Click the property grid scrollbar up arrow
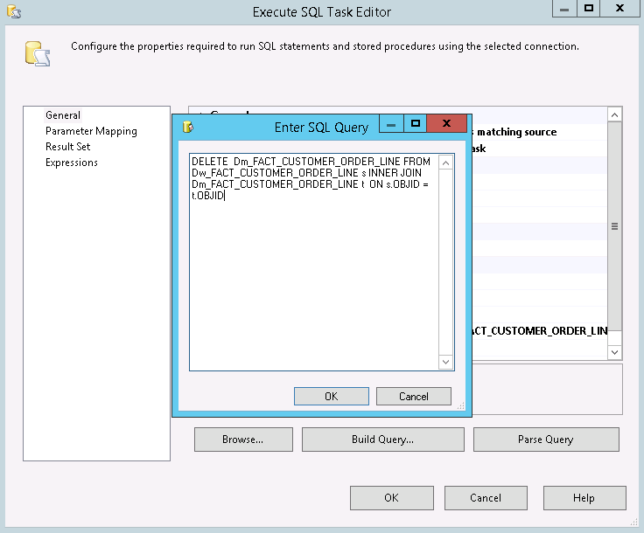The width and height of the screenshot is (644, 533). [x=614, y=115]
